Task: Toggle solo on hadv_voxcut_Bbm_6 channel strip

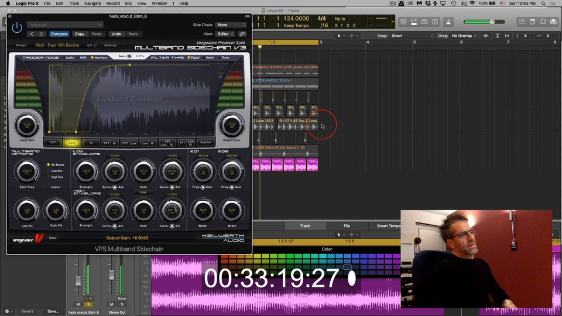Action: 88,304
